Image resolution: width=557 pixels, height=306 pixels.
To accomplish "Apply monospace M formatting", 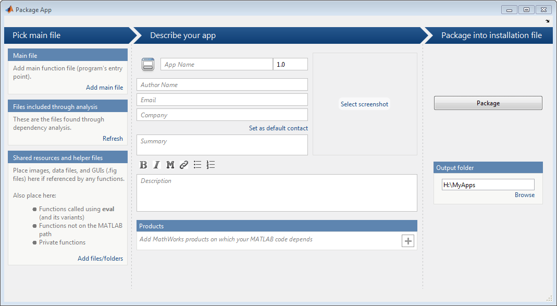I will click(170, 165).
